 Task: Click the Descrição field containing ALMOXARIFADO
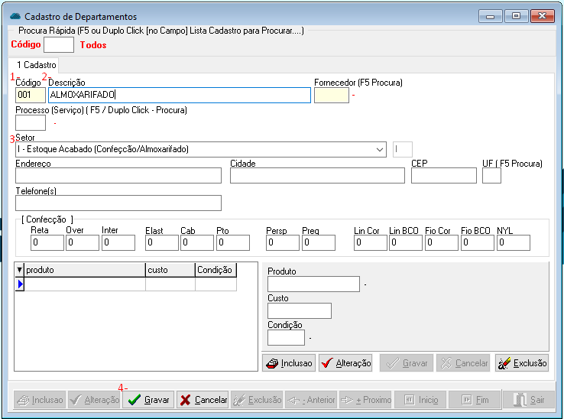pos(179,95)
